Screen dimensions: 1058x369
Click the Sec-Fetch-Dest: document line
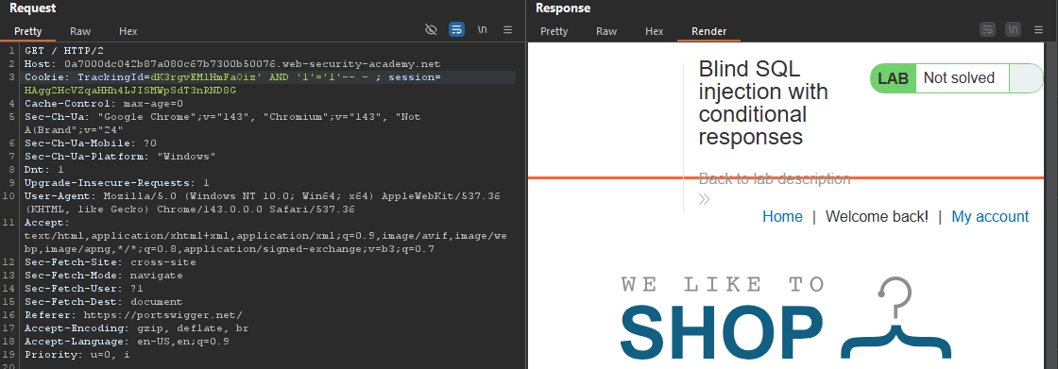coord(104,302)
